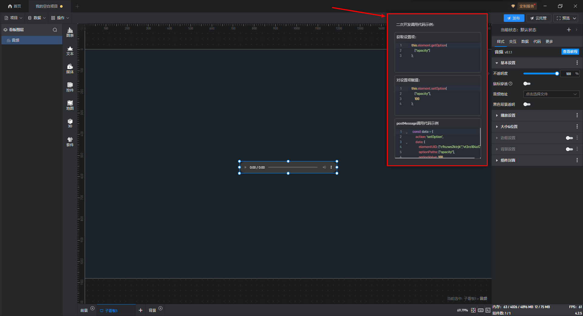583x316 pixels.
Task: Turn on the 边框设置 toggle
Action: point(569,138)
